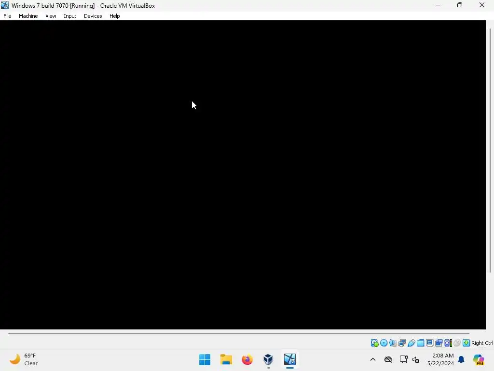Image resolution: width=494 pixels, height=371 pixels.
Task: Open the File menu
Action: coord(7,16)
